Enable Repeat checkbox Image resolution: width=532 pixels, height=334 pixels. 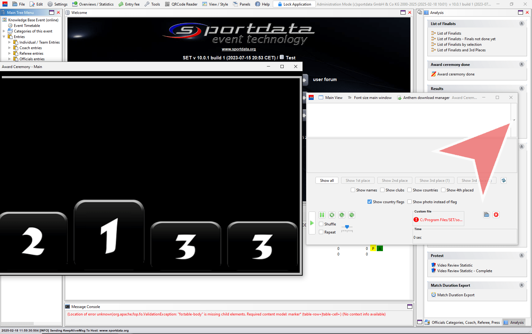pos(321,232)
